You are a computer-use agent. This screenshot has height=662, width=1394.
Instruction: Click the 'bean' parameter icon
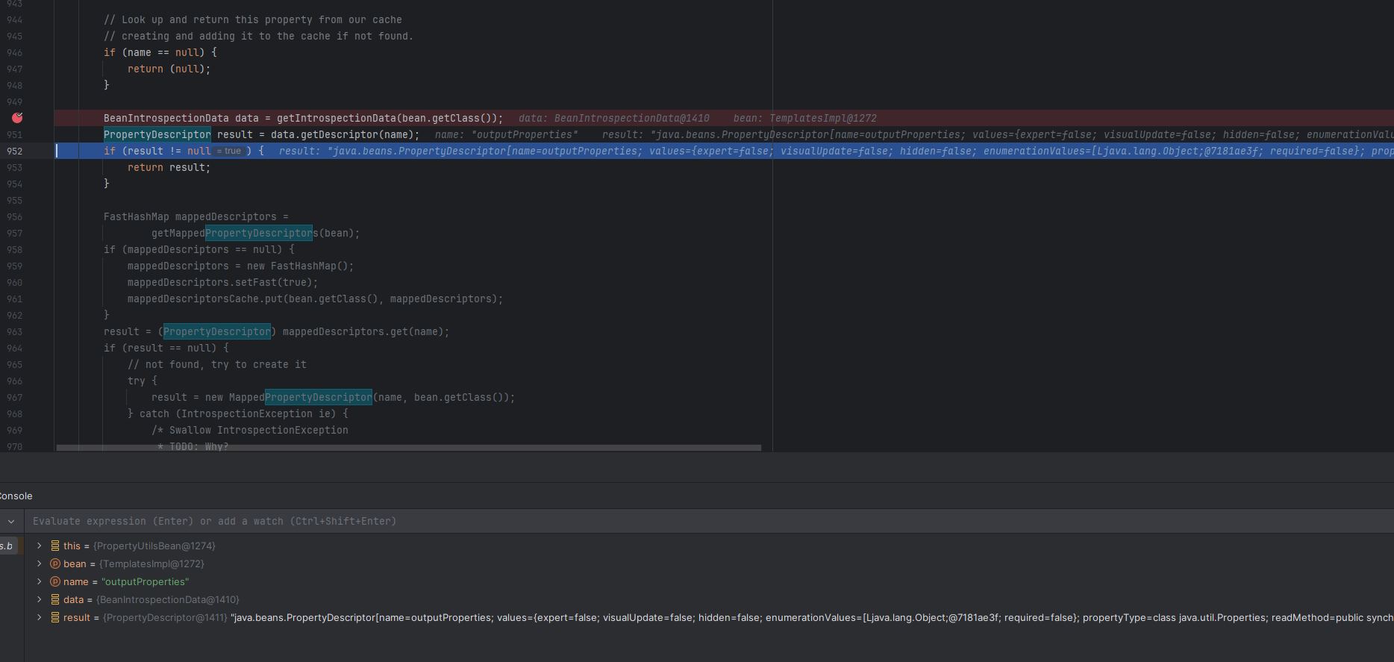point(55,564)
